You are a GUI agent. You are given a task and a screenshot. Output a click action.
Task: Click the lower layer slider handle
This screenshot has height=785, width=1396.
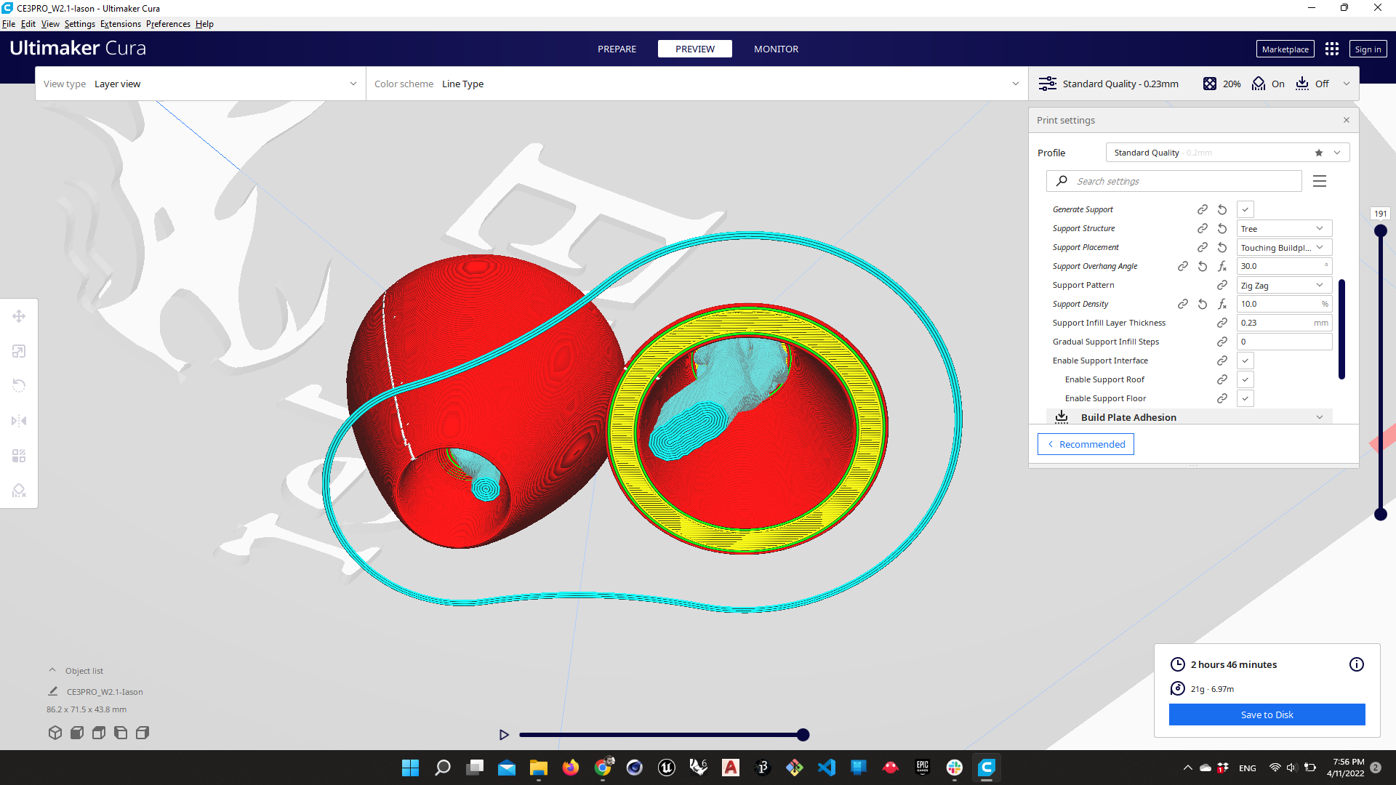tap(1380, 515)
